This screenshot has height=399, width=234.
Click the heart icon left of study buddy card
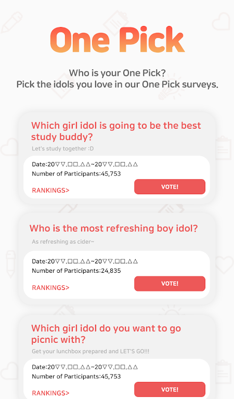point(9,147)
